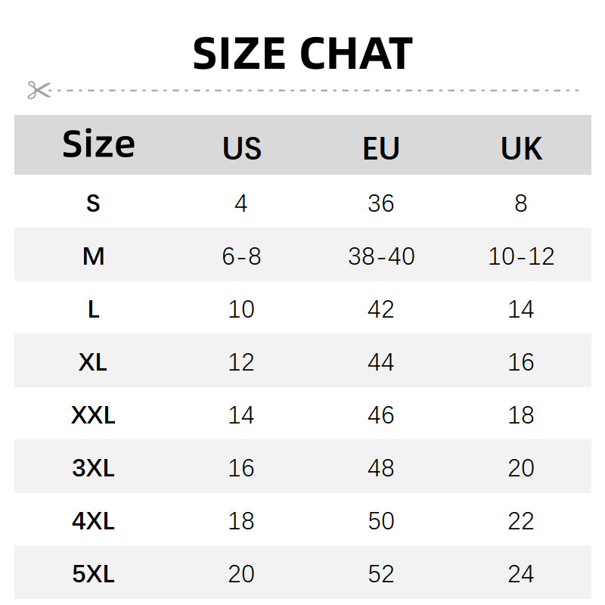Click the US value for size L
This screenshot has width=605, height=605.
[x=241, y=309]
